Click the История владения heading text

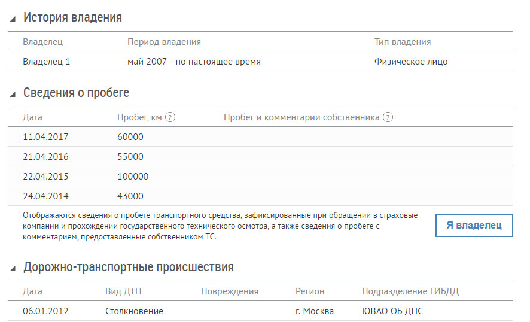(x=72, y=17)
